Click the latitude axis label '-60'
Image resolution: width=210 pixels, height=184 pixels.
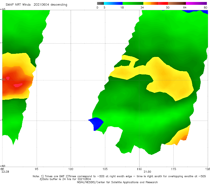(x=3, y=166)
